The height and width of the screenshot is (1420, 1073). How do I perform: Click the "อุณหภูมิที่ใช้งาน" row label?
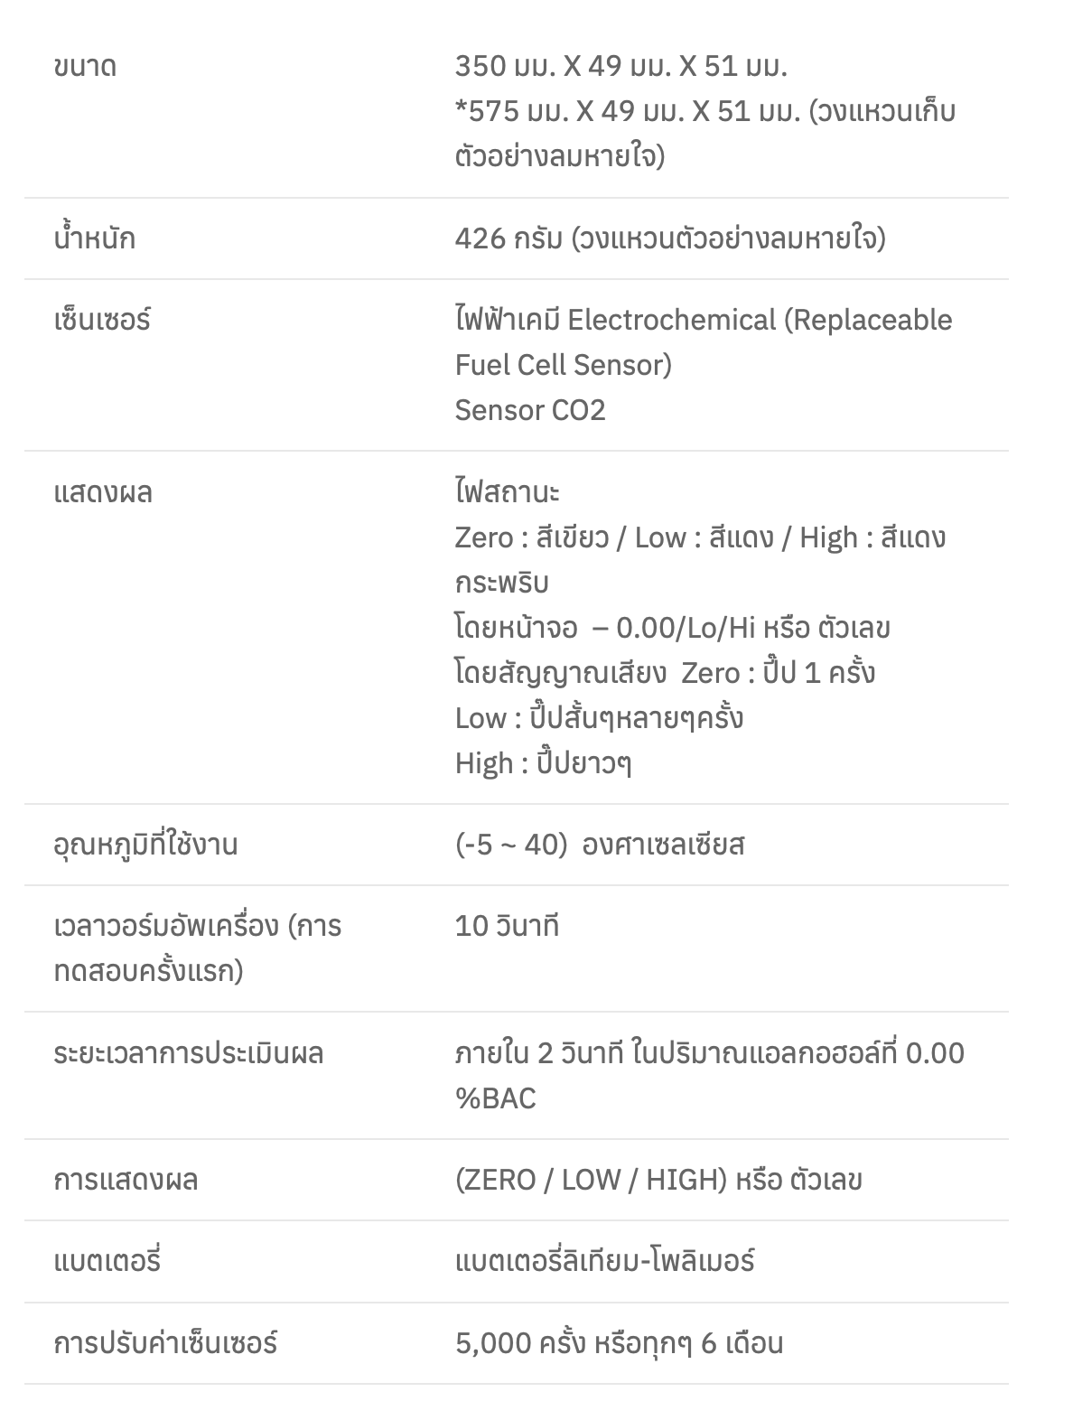click(145, 845)
